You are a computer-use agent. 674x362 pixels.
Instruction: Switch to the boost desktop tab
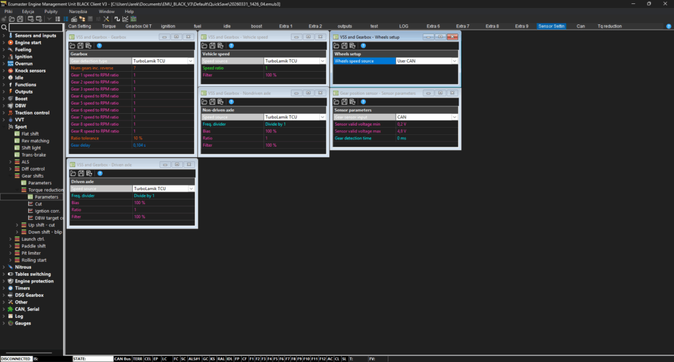click(x=256, y=26)
